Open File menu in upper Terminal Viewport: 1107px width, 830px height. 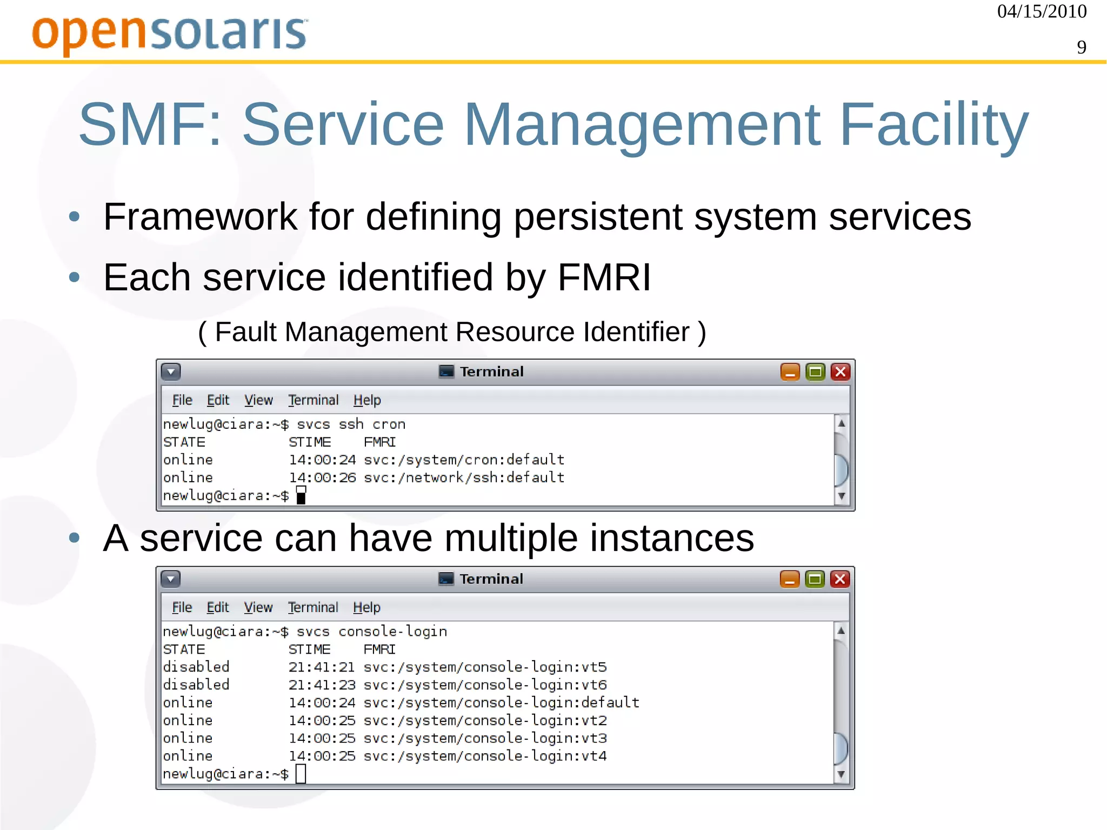(x=182, y=400)
